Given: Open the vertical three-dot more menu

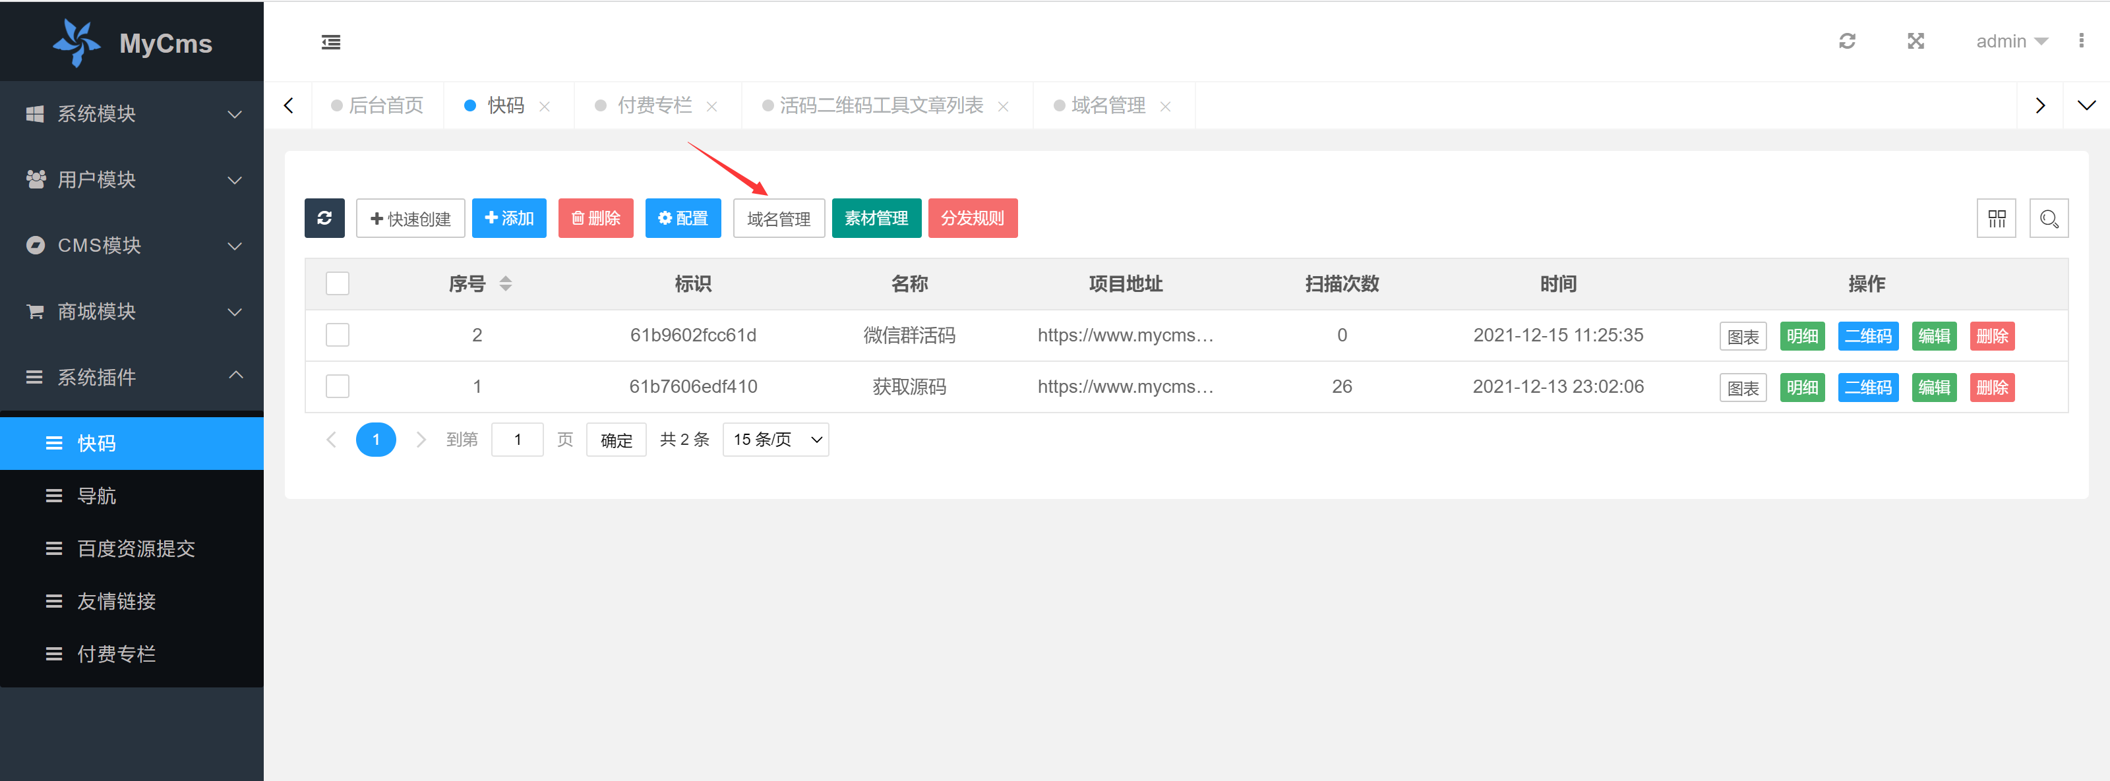Looking at the screenshot, I should 2082,41.
